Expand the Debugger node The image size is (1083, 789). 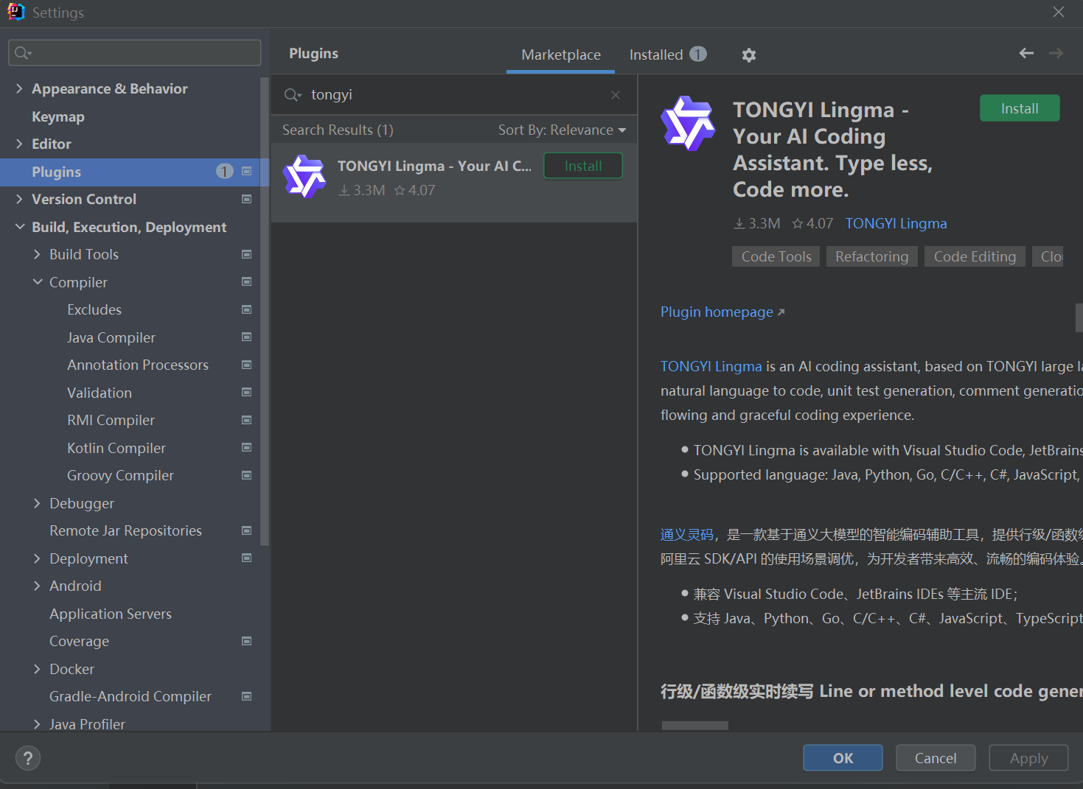37,503
